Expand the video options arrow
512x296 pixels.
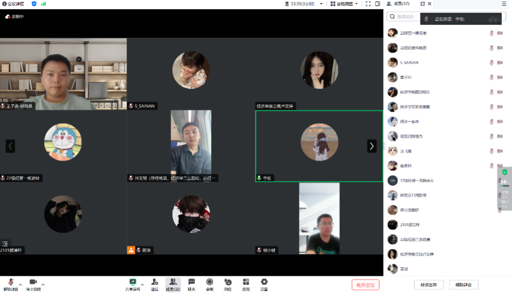click(x=43, y=284)
